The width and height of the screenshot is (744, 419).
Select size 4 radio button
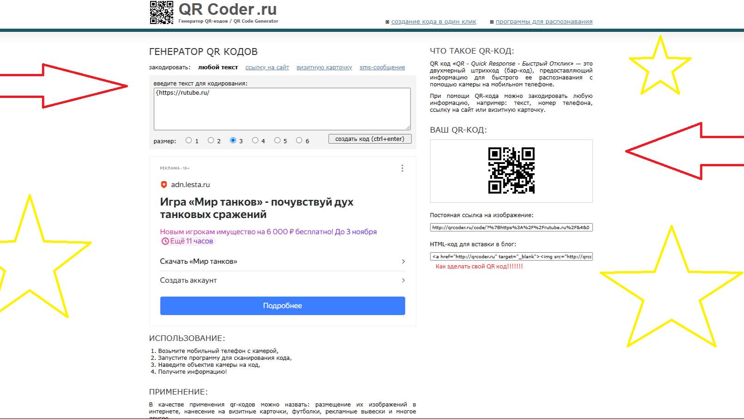tap(255, 140)
